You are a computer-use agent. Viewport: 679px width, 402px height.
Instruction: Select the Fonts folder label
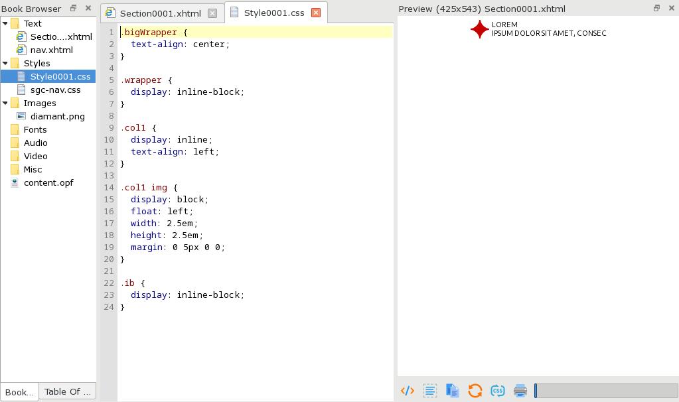coord(35,129)
